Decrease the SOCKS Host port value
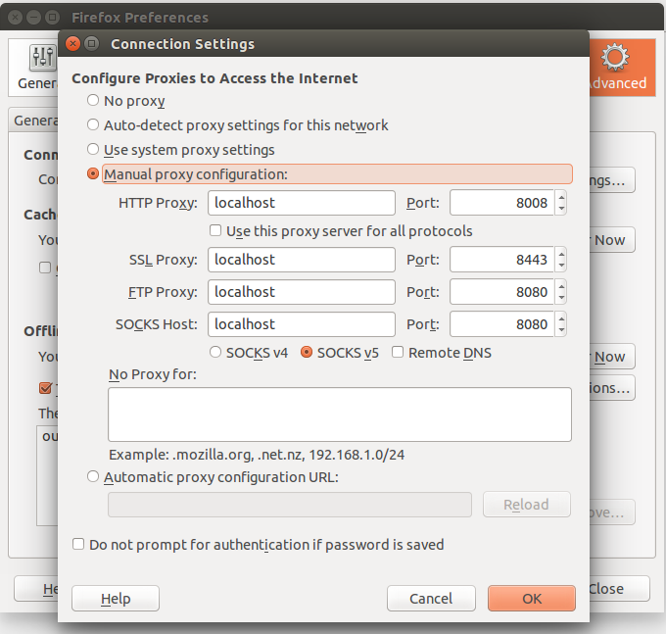Viewport: 666px width, 634px height. click(x=561, y=330)
